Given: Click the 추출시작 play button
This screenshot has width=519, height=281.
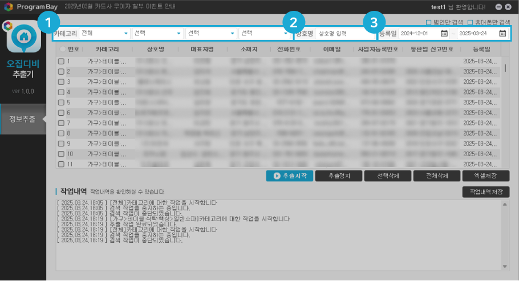Looking at the screenshot, I should [x=289, y=176].
